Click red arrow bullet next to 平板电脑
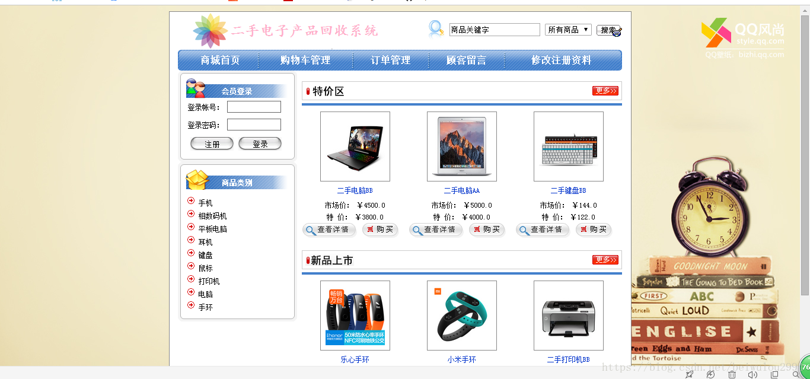810x379 pixels. coord(191,227)
